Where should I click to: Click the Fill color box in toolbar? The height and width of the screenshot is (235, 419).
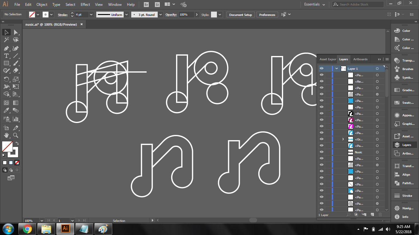7,147
